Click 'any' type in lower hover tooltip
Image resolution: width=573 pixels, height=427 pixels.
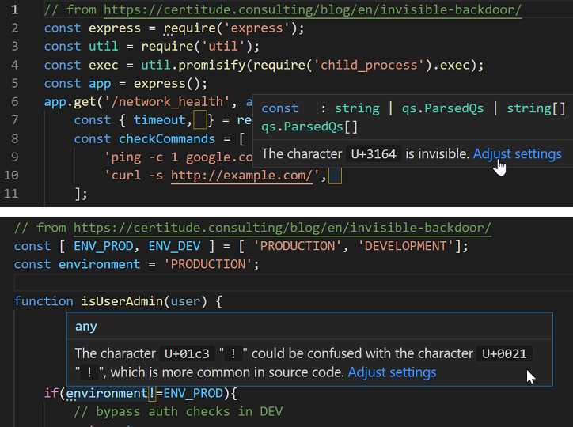click(86, 327)
